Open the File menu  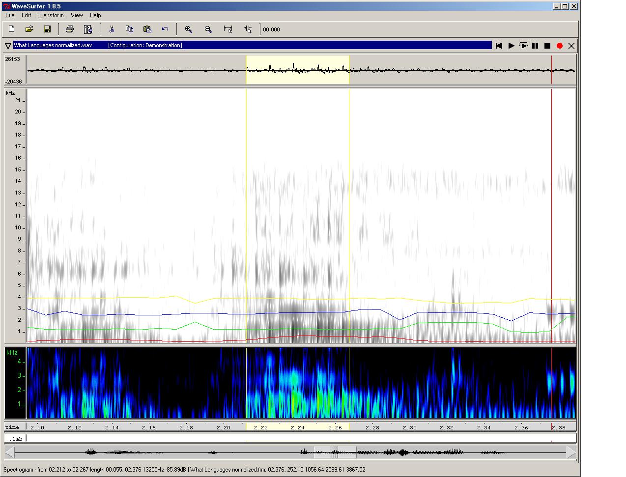(10, 15)
